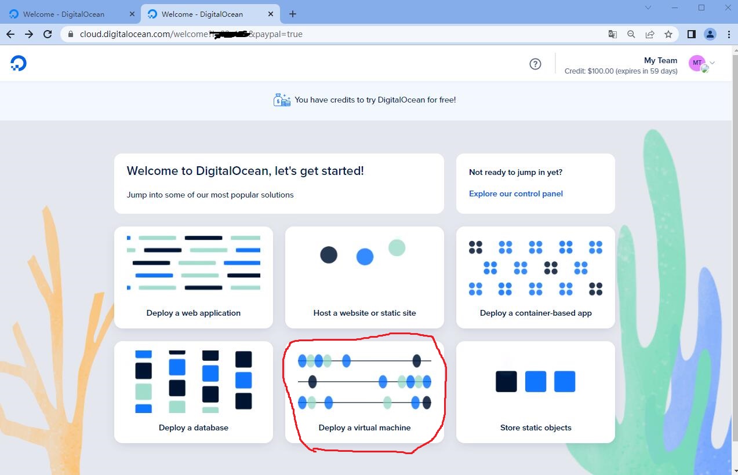The height and width of the screenshot is (475, 738).
Task: Open a new browser tab
Action: click(293, 14)
